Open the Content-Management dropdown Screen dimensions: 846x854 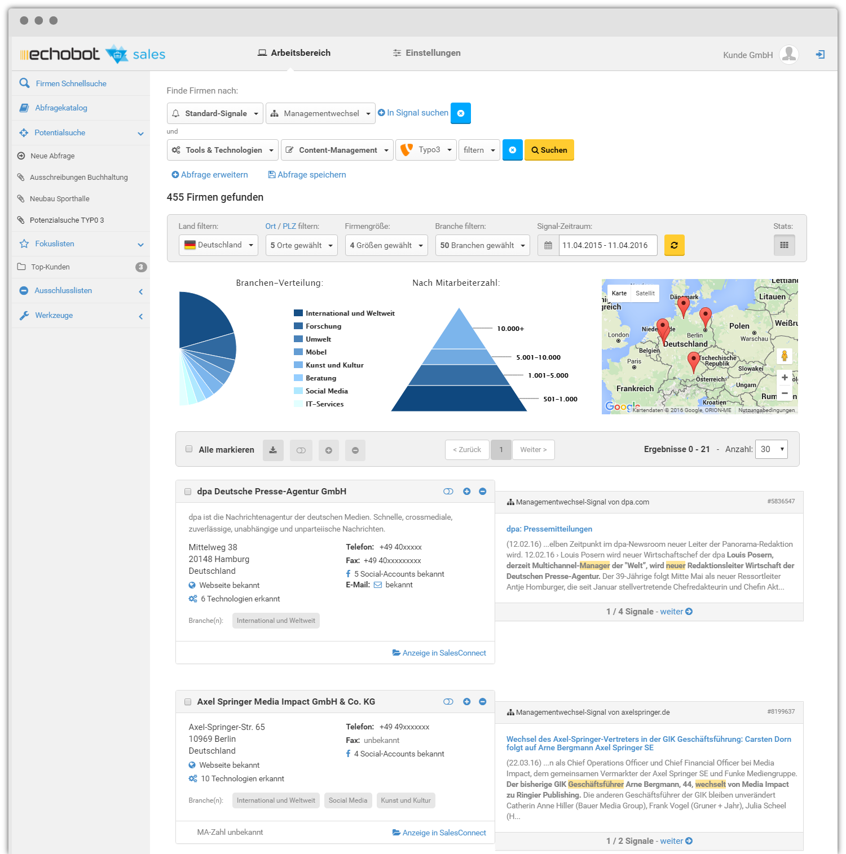[x=337, y=150]
